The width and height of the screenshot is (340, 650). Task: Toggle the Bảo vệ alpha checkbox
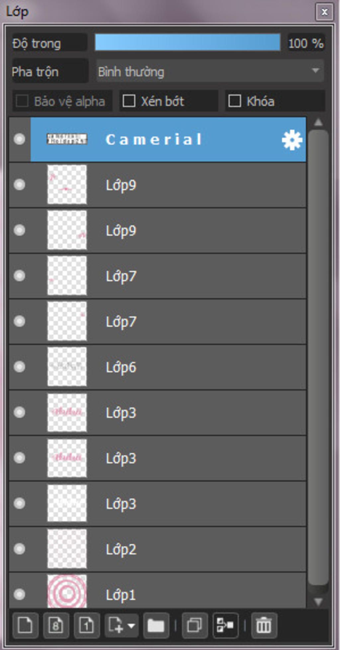point(22,101)
